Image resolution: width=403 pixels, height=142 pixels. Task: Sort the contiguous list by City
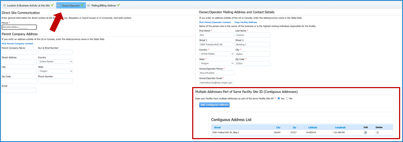278,127
